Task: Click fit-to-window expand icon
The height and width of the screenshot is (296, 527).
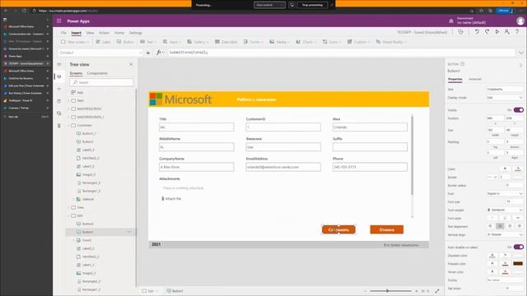Action: click(437, 291)
